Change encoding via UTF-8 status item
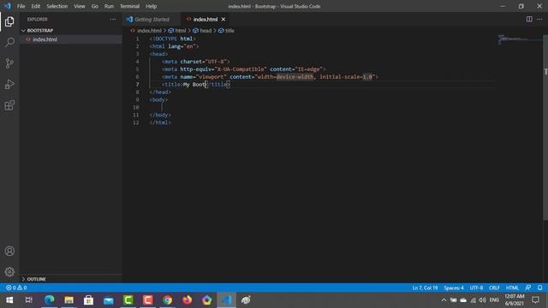 [x=476, y=287]
